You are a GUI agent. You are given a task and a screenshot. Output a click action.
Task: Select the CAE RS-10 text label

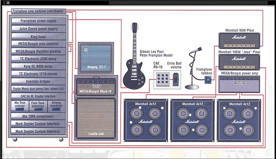coord(158,65)
